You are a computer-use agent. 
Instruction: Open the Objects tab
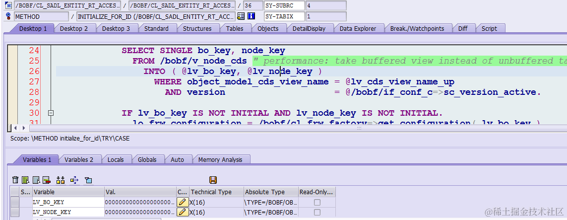268,29
